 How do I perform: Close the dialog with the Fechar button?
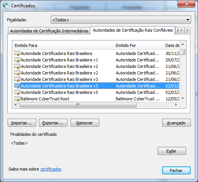tap(176, 171)
